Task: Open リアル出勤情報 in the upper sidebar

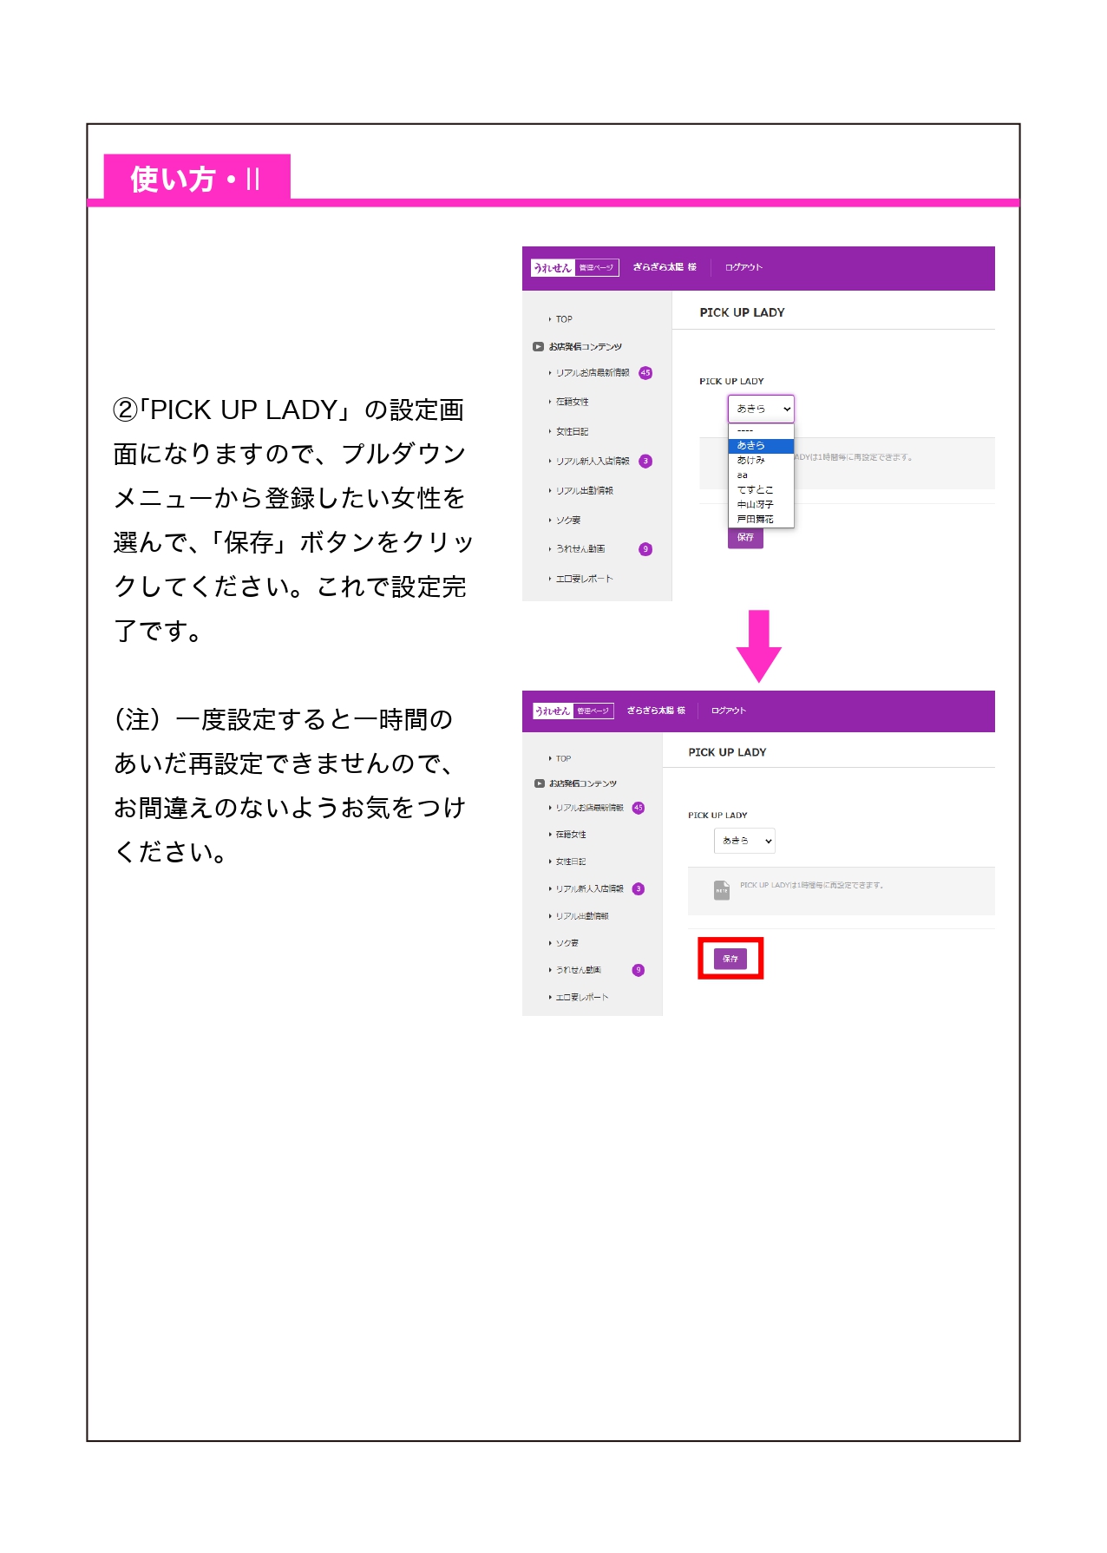Action: click(585, 491)
